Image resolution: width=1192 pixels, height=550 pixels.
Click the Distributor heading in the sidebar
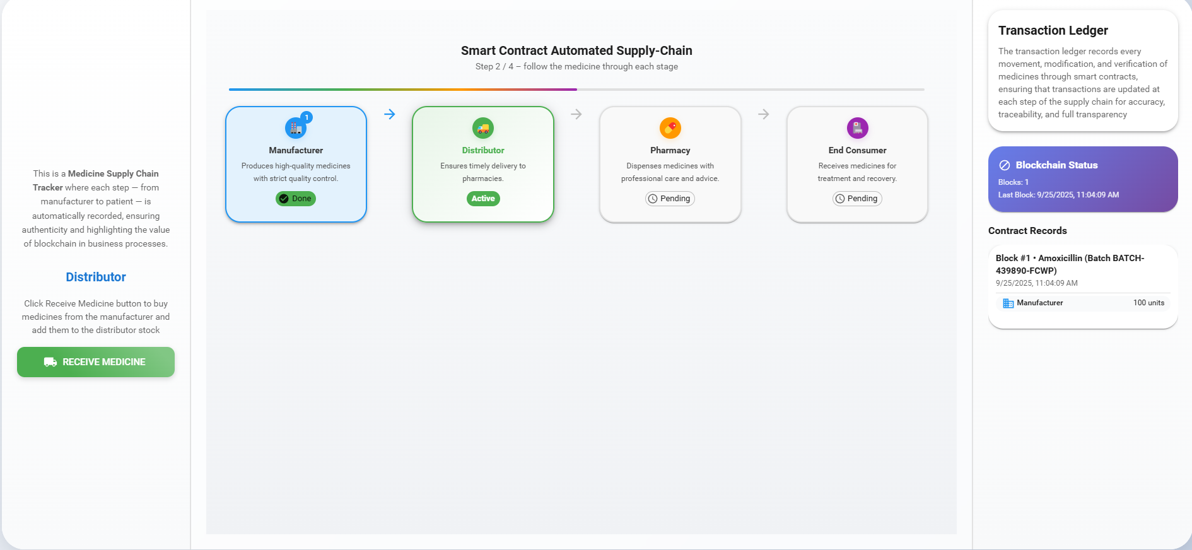96,277
